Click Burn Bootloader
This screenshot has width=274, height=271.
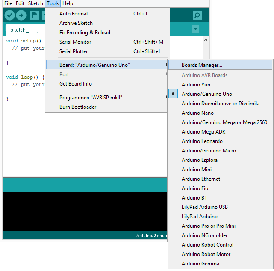coord(107,107)
